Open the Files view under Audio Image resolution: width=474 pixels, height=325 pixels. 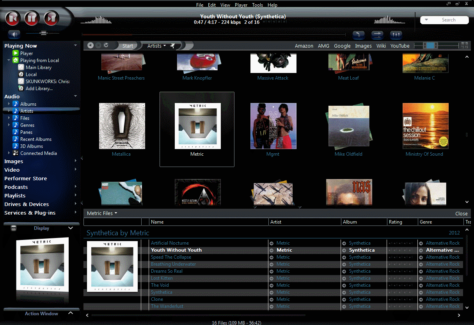pos(25,118)
